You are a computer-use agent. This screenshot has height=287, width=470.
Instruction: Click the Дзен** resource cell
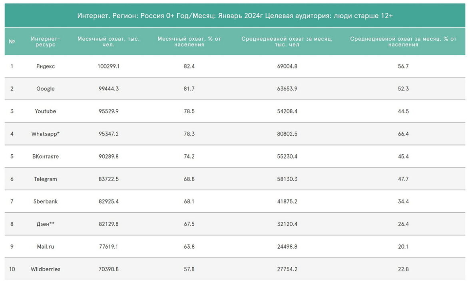46,224
